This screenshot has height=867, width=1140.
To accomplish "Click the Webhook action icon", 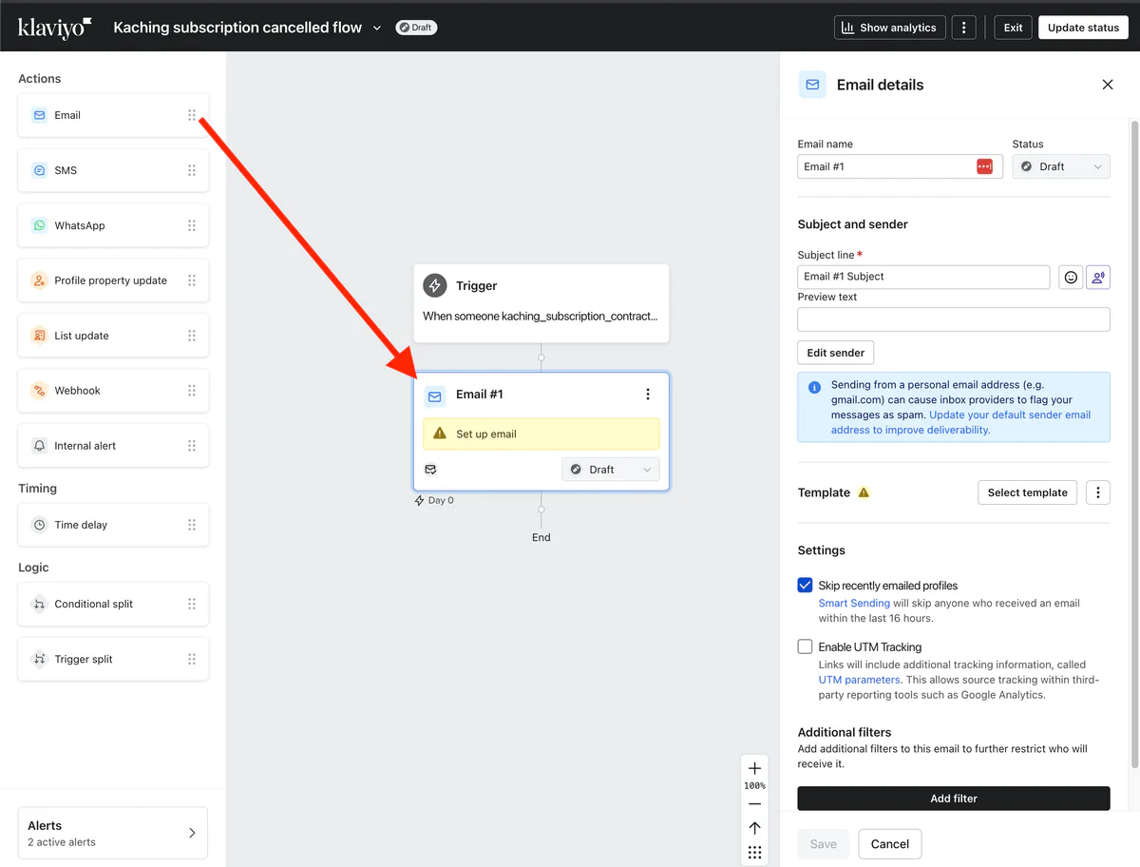I will [39, 391].
